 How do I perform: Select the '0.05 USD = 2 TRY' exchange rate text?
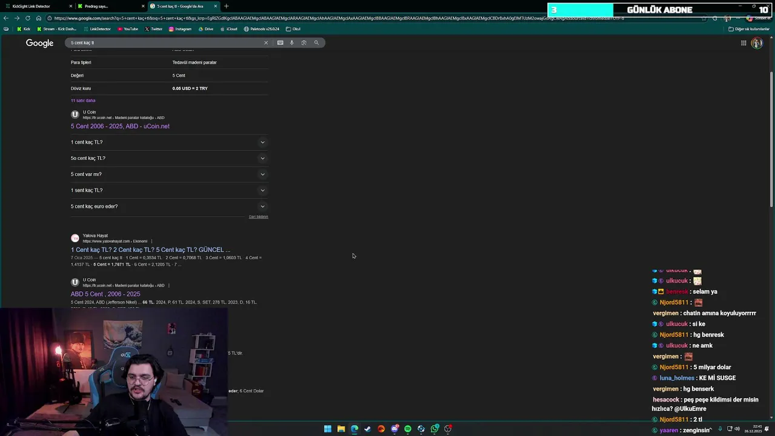(190, 88)
